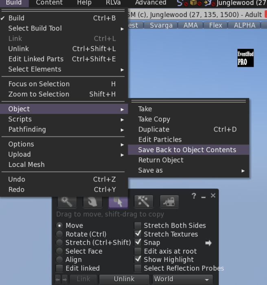Image resolution: width=267 pixels, height=285 pixels.
Task: Enable Stretch Both Sides checkbox
Action: pyautogui.click(x=138, y=226)
